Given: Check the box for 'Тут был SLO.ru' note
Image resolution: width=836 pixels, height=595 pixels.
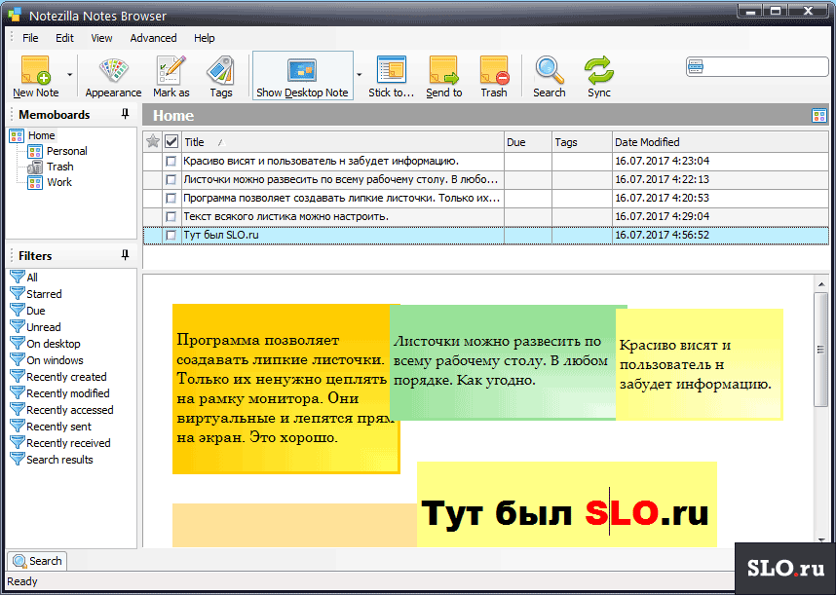Looking at the screenshot, I should pyautogui.click(x=171, y=235).
